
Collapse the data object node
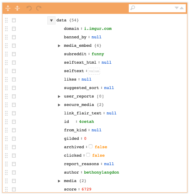[51, 20]
